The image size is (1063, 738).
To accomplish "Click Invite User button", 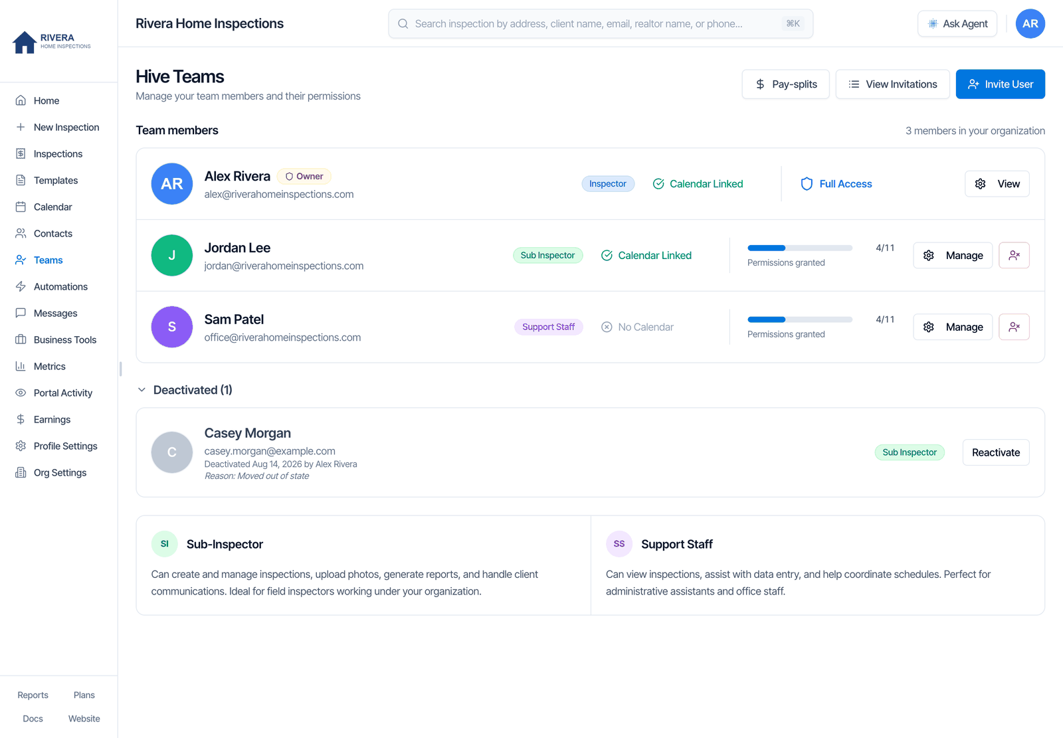I will 1001,84.
